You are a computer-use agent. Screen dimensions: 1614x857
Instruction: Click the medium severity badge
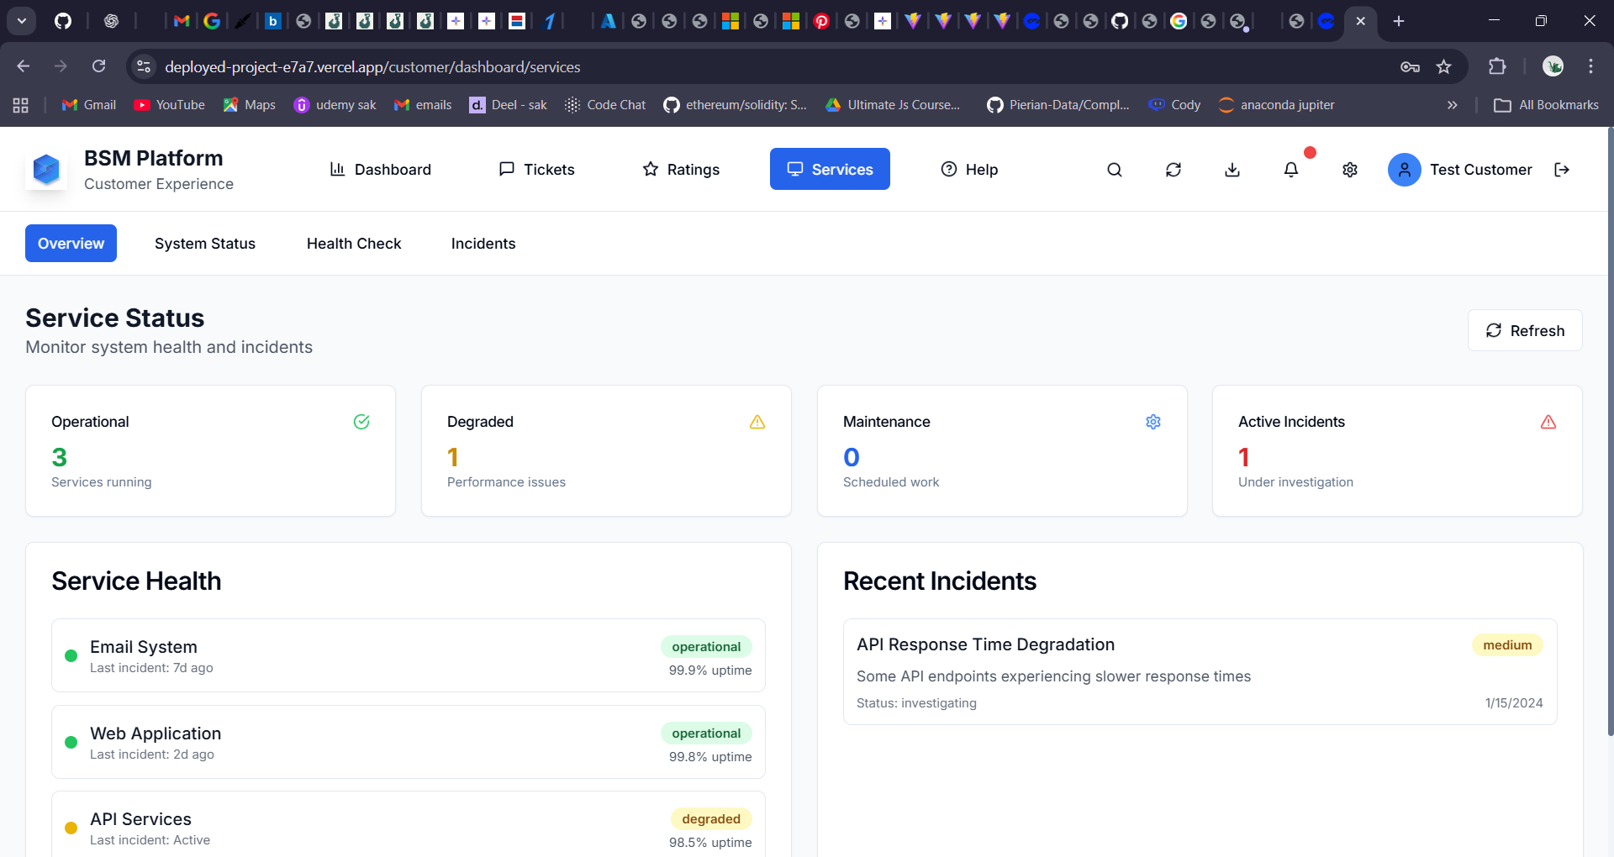tap(1507, 645)
